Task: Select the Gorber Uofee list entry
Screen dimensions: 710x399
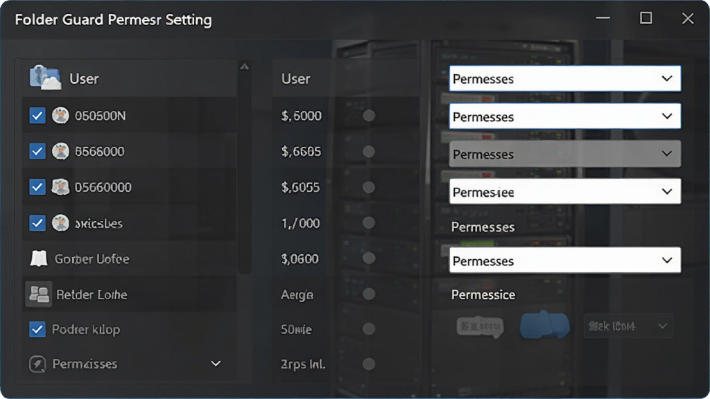Action: 130,259
